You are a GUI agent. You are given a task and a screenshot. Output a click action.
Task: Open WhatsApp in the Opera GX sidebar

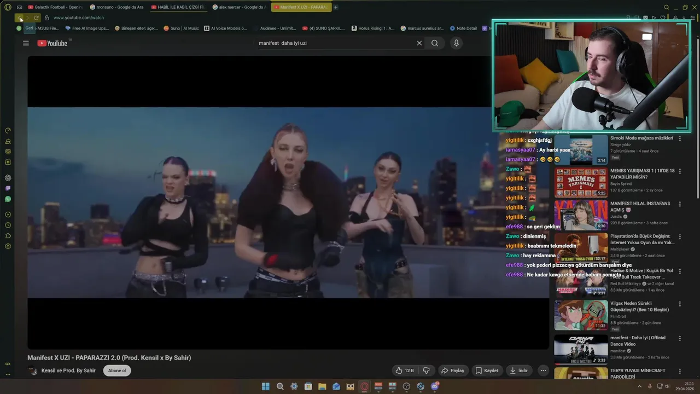coord(8,199)
